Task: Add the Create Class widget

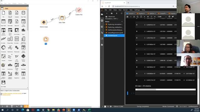Action: tap(17, 67)
